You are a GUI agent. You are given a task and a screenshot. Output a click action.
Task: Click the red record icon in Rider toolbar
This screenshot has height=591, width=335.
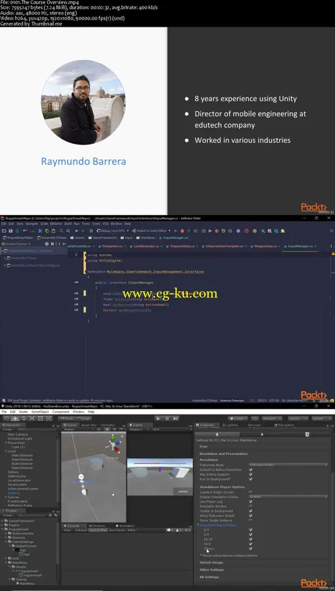tap(182, 231)
